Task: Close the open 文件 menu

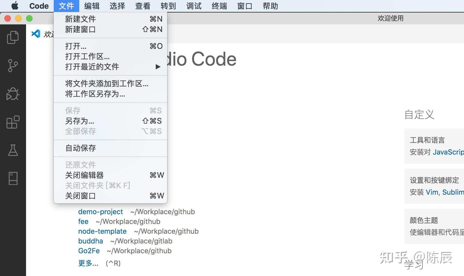Action: [x=66, y=6]
